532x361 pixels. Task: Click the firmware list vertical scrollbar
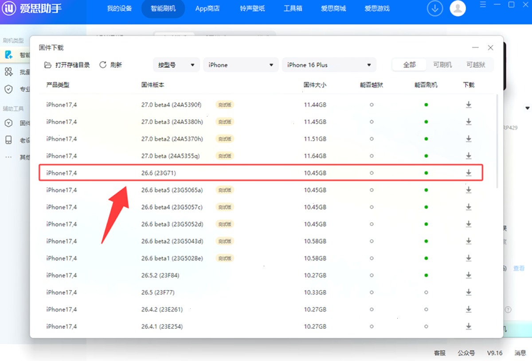coord(497,141)
